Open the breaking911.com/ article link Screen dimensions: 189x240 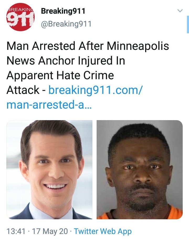[x=96, y=90]
